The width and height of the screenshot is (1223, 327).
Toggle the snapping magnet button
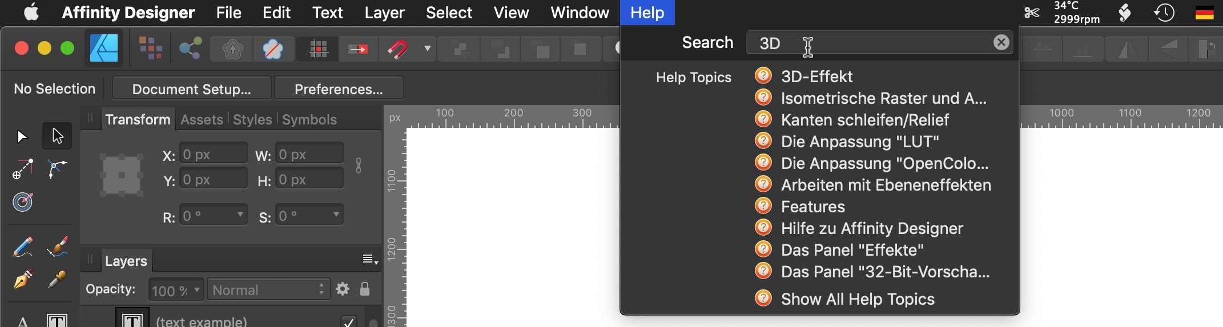(397, 49)
